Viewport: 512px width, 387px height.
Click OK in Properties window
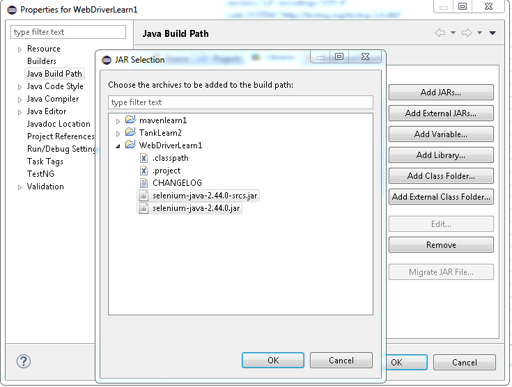(407, 362)
